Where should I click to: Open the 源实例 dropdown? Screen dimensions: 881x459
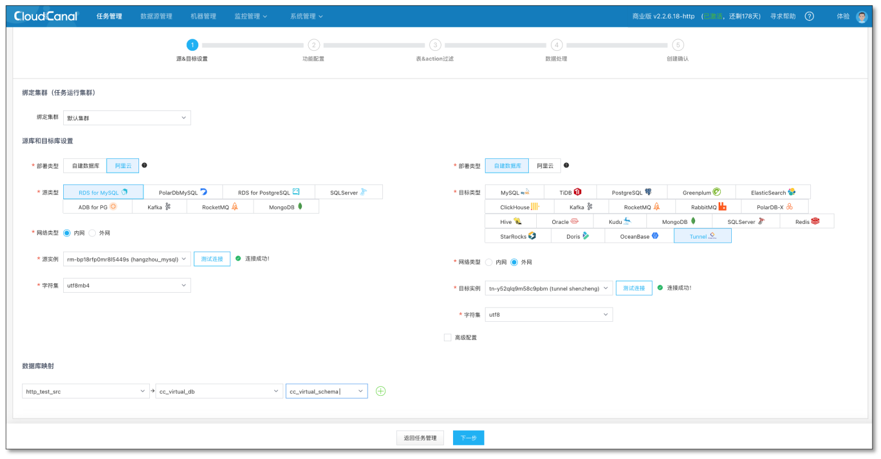pos(127,259)
